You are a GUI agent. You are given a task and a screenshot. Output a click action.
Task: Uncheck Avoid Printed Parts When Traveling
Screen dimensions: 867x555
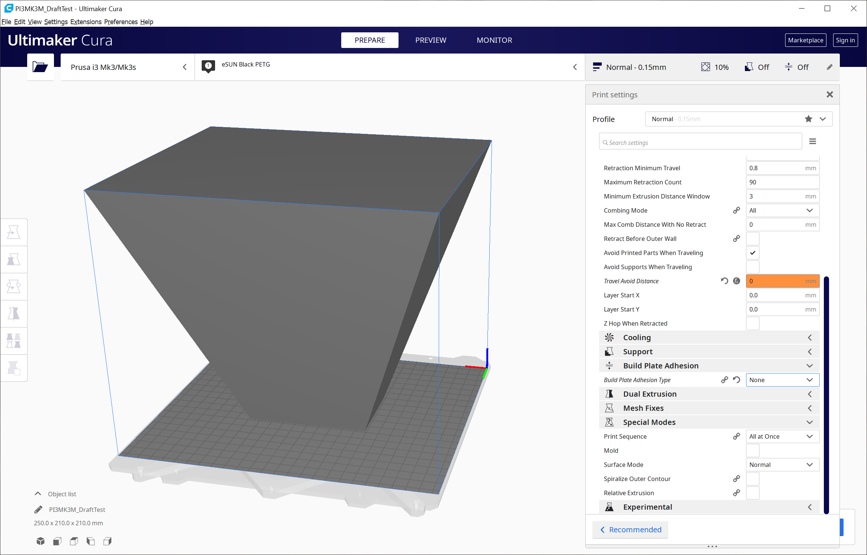[x=752, y=253]
